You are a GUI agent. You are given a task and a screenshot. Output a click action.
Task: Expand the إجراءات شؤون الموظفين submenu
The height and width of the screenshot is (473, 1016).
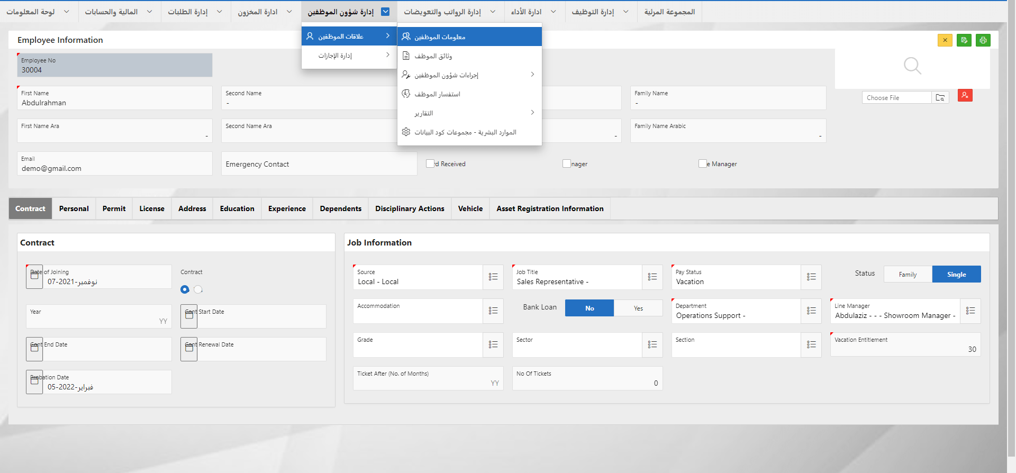532,75
